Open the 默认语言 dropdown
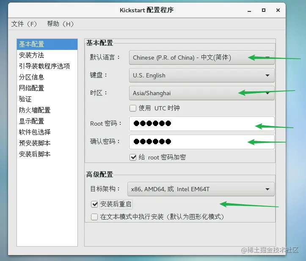Image resolution: width=306 pixels, height=261 pixels. coord(201,58)
